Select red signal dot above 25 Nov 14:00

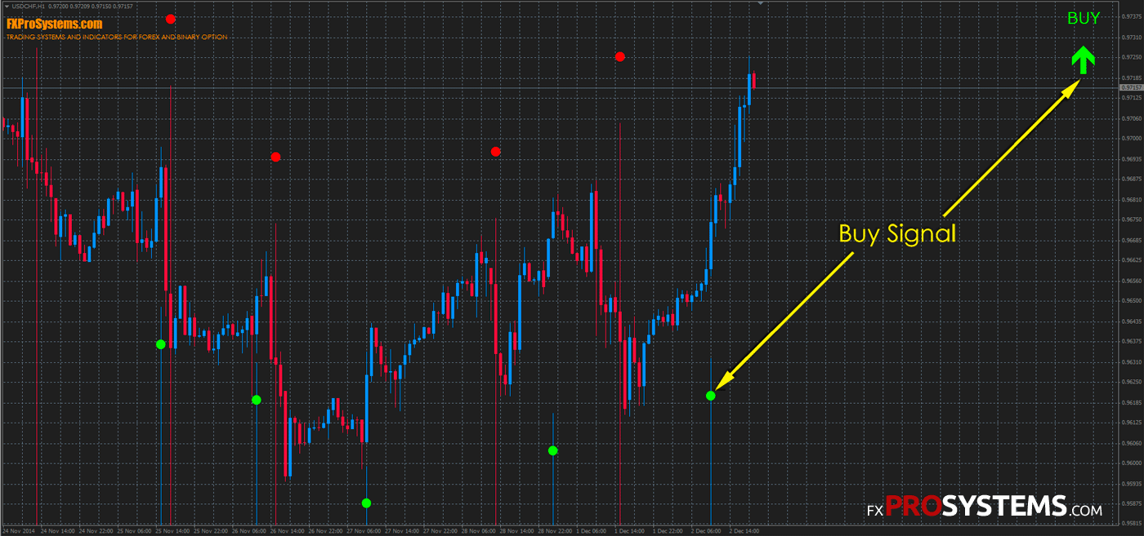[170, 19]
